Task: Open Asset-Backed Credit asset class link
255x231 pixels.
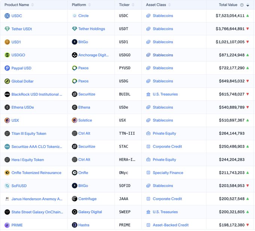Action: pos(171,225)
